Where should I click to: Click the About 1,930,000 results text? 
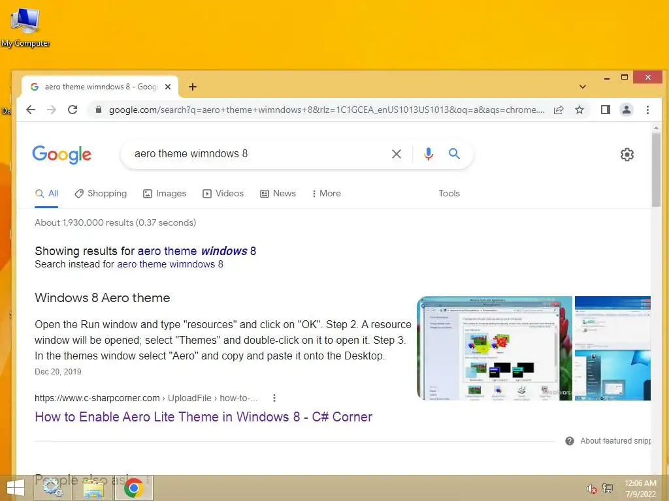coord(115,223)
